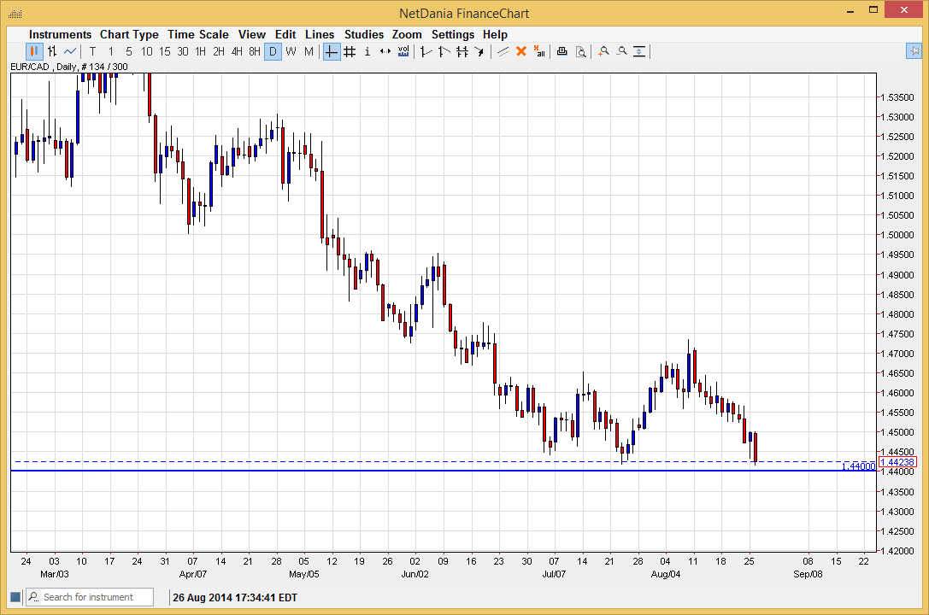The width and height of the screenshot is (929, 615).
Task: Switch to the line chart icon
Action: pyautogui.click(x=70, y=51)
